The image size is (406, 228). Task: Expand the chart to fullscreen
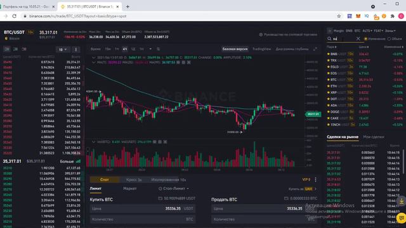315,49
